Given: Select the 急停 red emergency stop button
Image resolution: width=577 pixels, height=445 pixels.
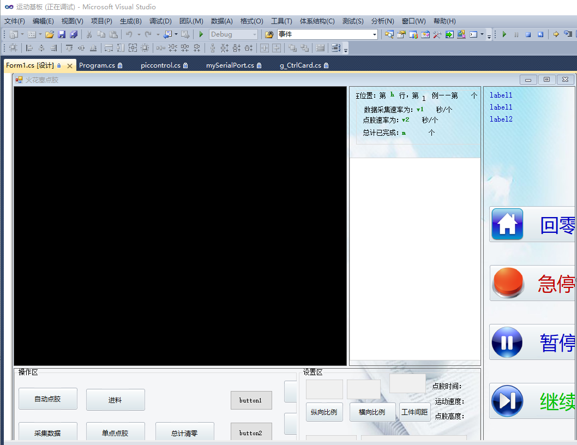Looking at the screenshot, I should point(532,284).
